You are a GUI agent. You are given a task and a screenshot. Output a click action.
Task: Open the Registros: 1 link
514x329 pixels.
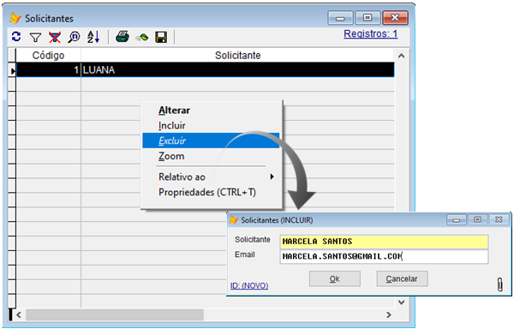pos(370,33)
